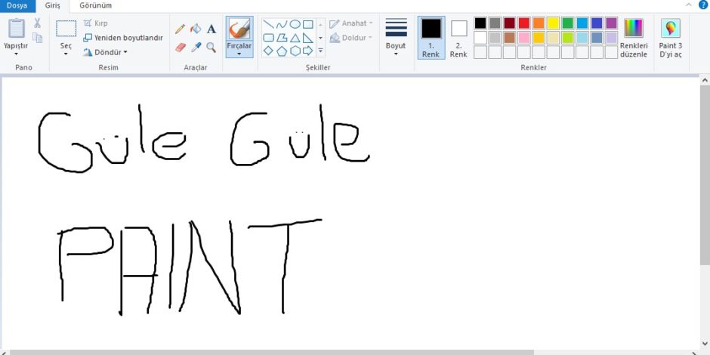The height and width of the screenshot is (355, 710).
Task: Click the Yapıştır clipboard icon
Action: pyautogui.click(x=17, y=29)
